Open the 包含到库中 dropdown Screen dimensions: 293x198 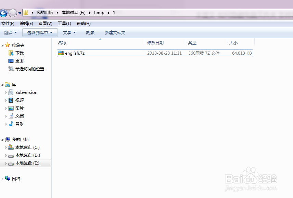40,33
